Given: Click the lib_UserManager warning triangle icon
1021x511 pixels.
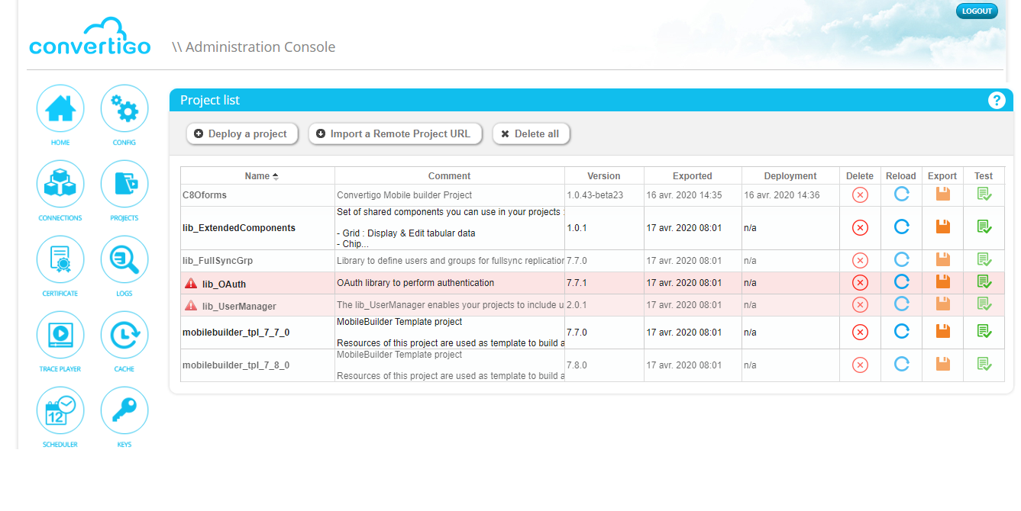Looking at the screenshot, I should 191,305.
